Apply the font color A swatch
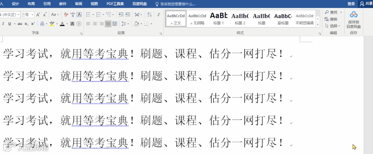Image resolution: width=373 pixels, height=154 pixels. (x=62, y=24)
